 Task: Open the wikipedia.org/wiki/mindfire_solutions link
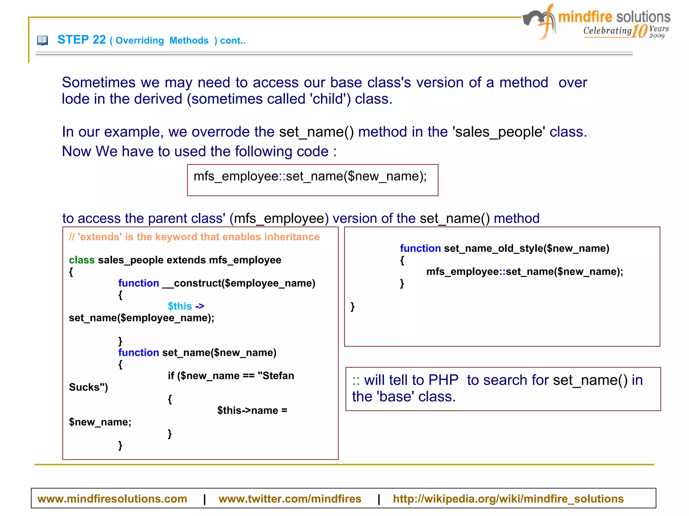(x=508, y=499)
